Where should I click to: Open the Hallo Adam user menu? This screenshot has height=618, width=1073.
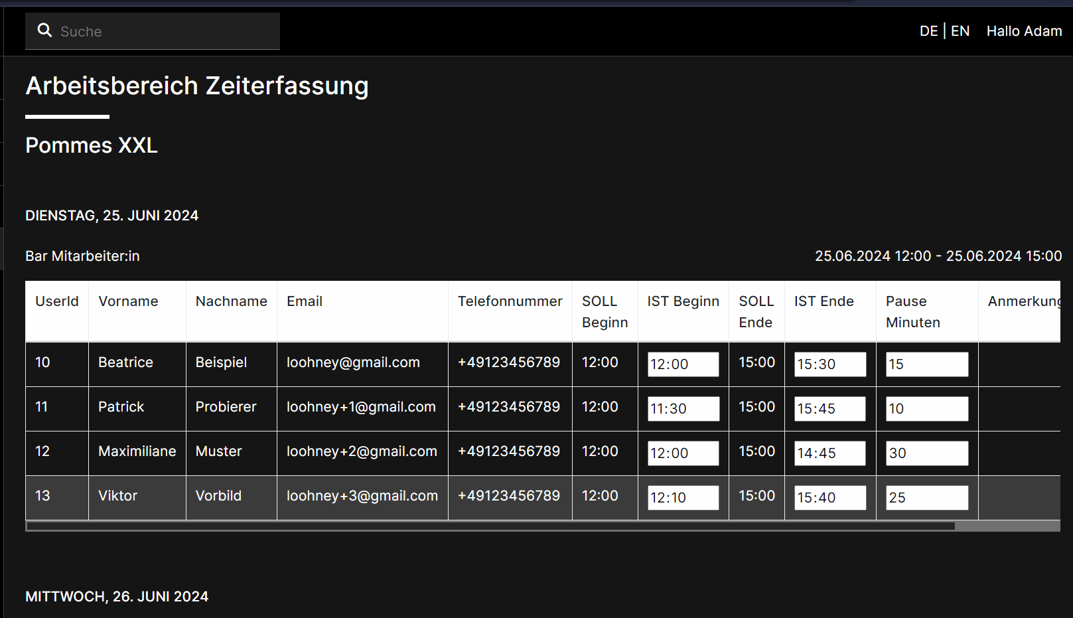coord(1024,31)
